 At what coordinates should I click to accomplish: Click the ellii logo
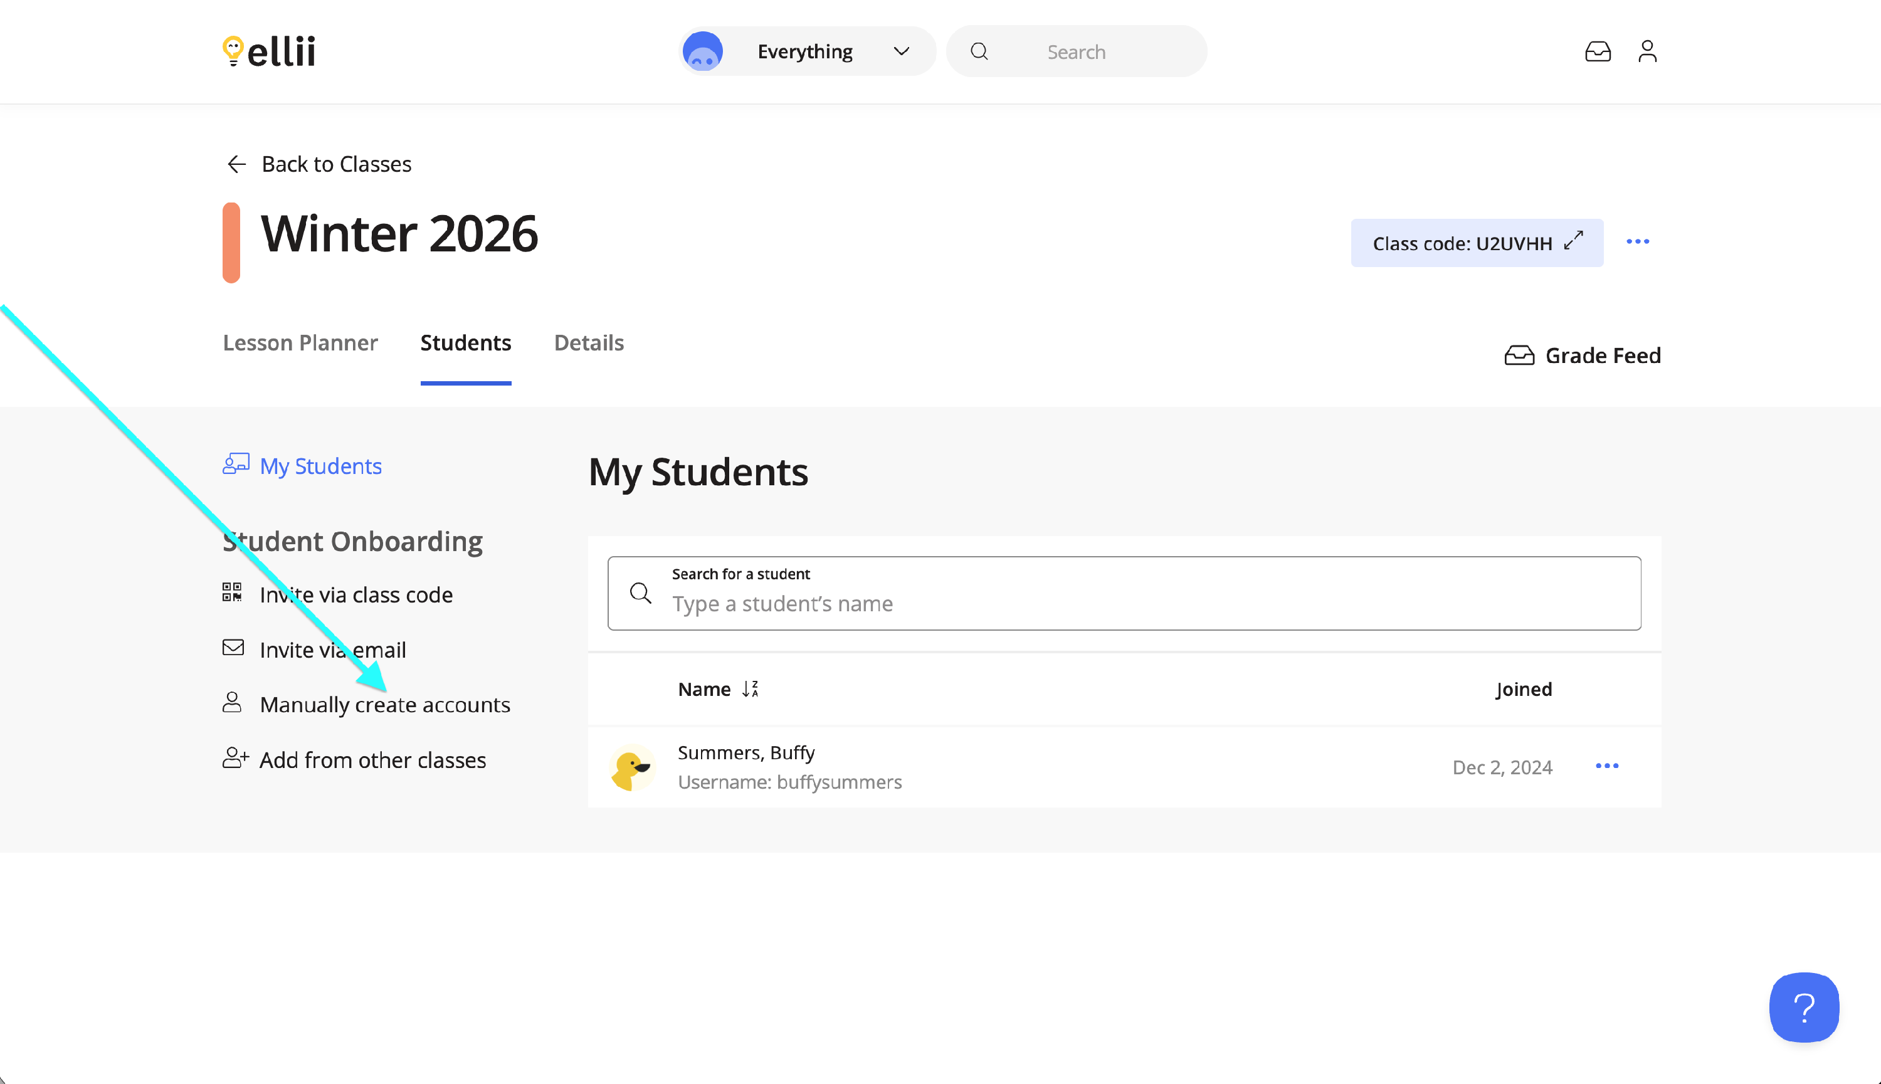pyautogui.click(x=269, y=51)
